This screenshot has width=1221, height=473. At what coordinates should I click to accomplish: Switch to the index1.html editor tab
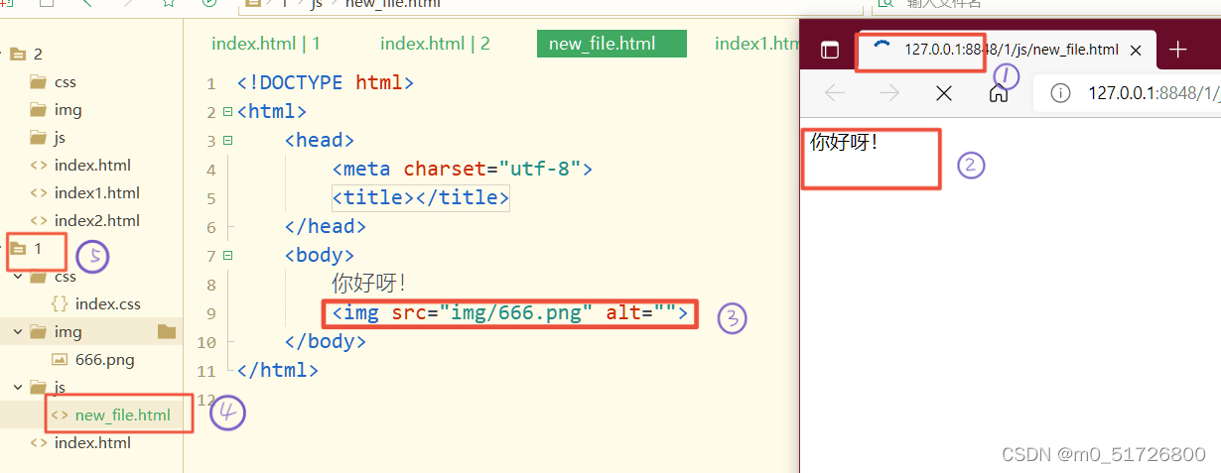click(x=757, y=44)
